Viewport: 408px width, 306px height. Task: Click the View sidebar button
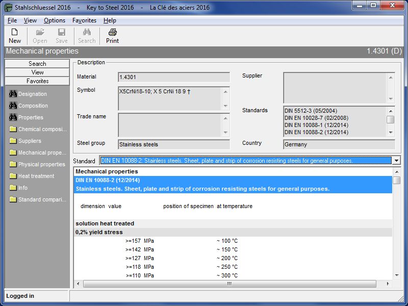[37, 72]
